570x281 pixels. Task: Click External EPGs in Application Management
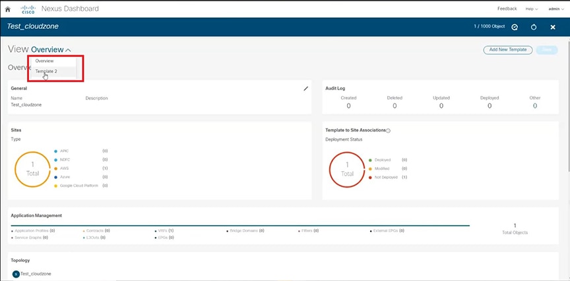pyautogui.click(x=387, y=230)
